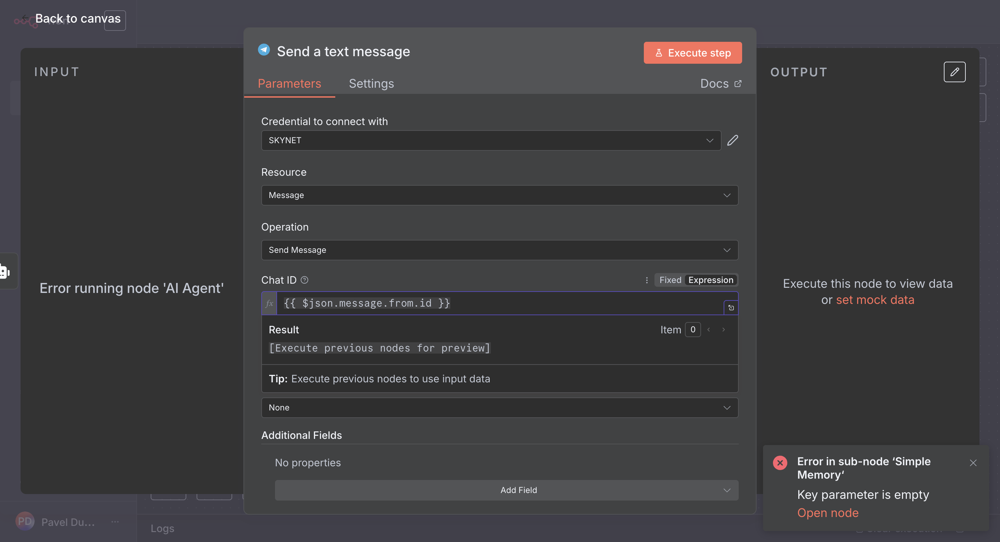
Task: Open the Send Message operation dropdown
Action: click(499, 250)
